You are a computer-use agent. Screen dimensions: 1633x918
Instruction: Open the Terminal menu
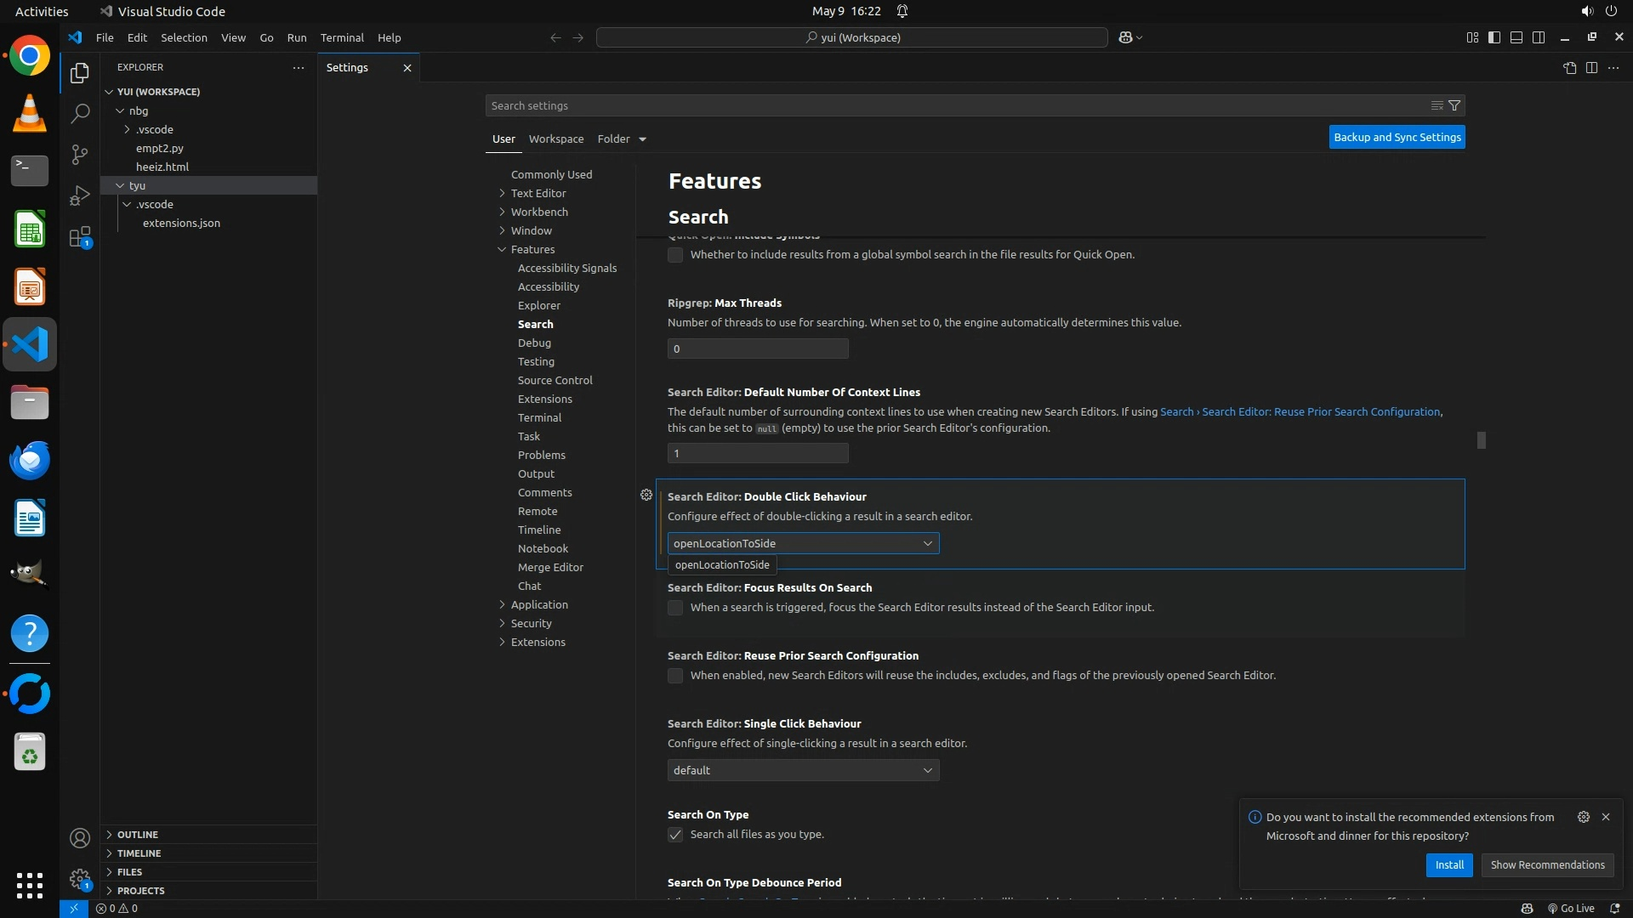(341, 37)
